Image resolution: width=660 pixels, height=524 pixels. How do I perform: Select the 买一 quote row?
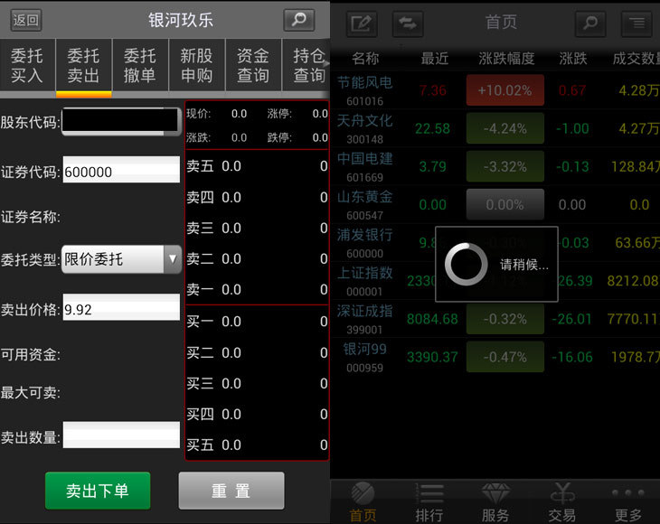(x=257, y=322)
